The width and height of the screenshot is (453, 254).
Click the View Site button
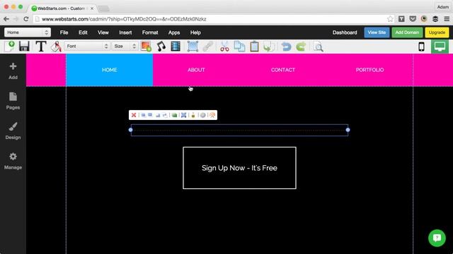point(377,32)
